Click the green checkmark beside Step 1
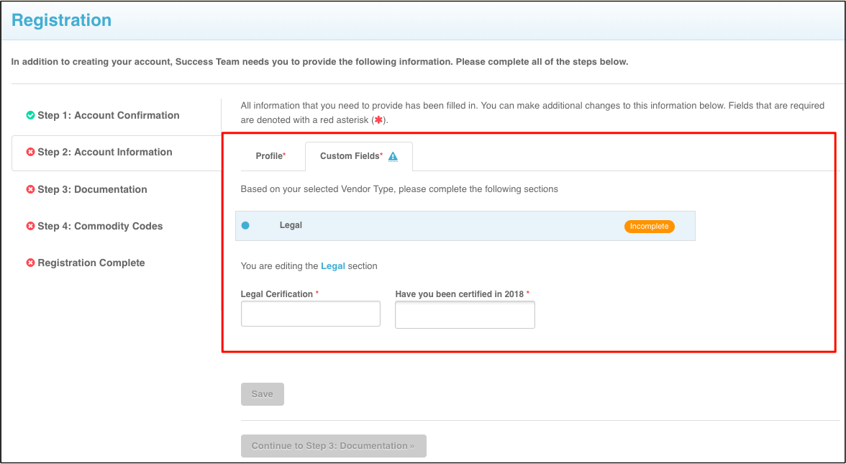 click(x=30, y=115)
